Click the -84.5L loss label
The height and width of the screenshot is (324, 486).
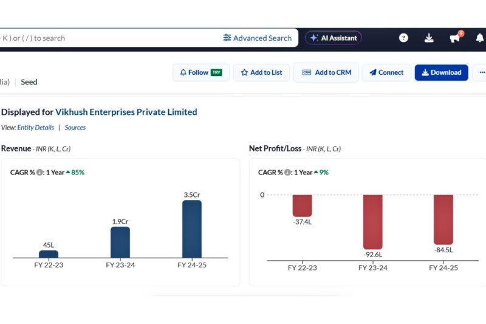443,250
